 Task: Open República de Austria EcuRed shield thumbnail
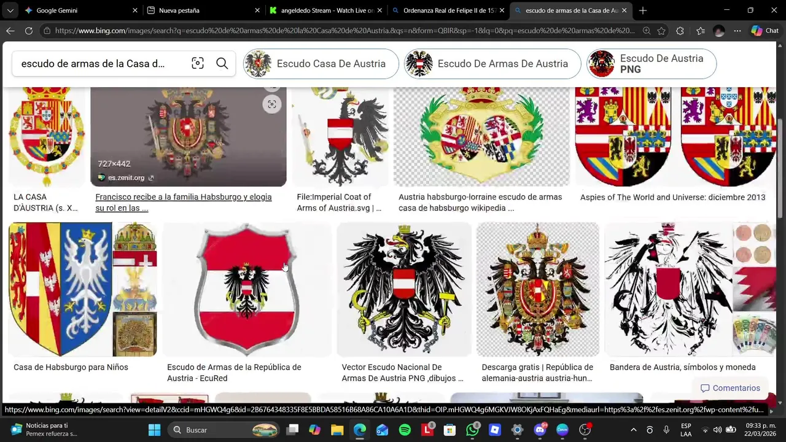247,289
